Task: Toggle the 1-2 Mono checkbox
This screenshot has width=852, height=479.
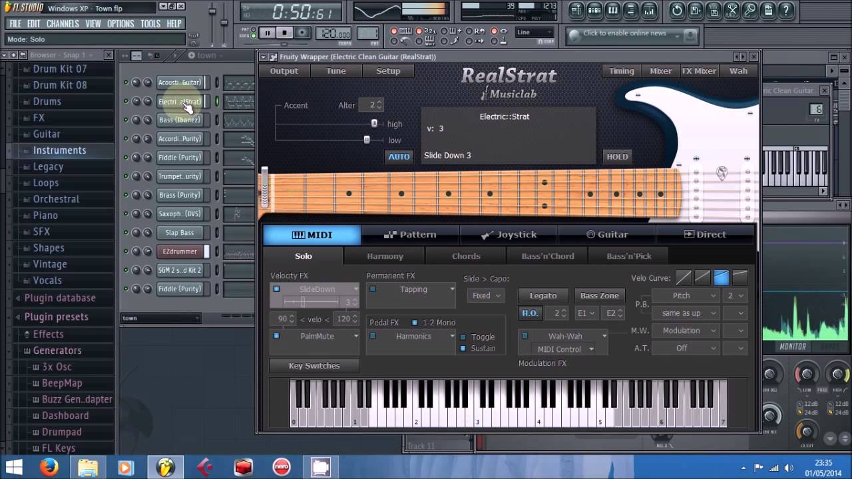Action: pyautogui.click(x=415, y=323)
